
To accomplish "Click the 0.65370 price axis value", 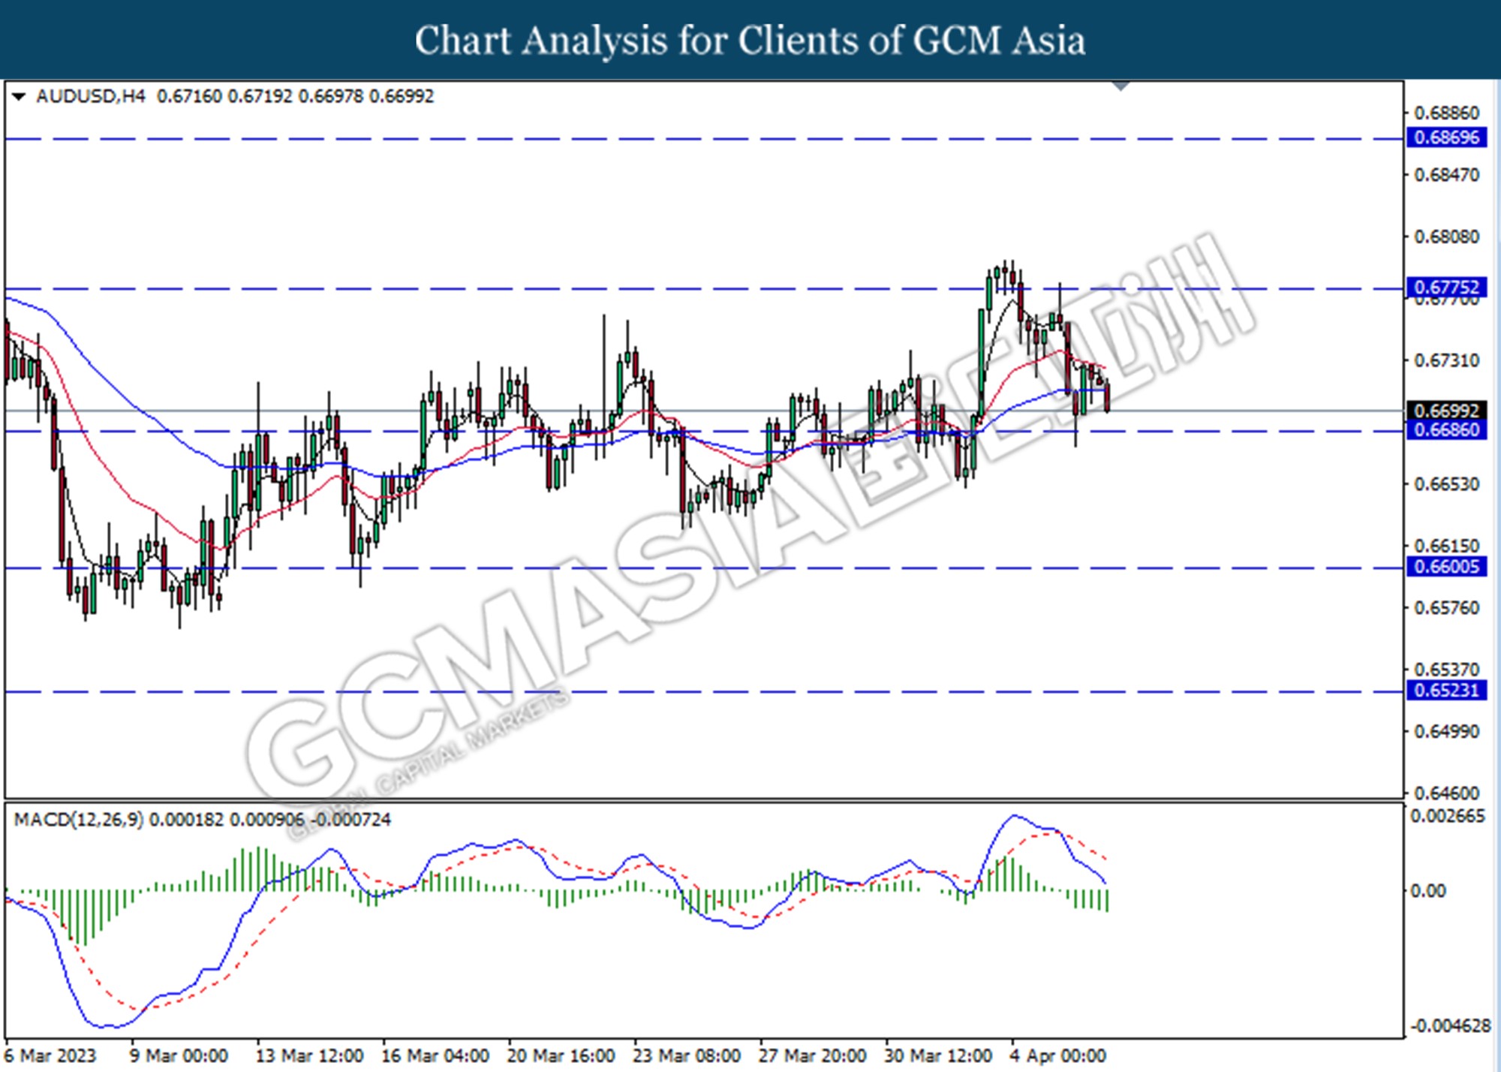I will [x=1446, y=669].
